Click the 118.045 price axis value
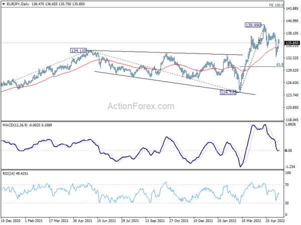 (x=292, y=120)
